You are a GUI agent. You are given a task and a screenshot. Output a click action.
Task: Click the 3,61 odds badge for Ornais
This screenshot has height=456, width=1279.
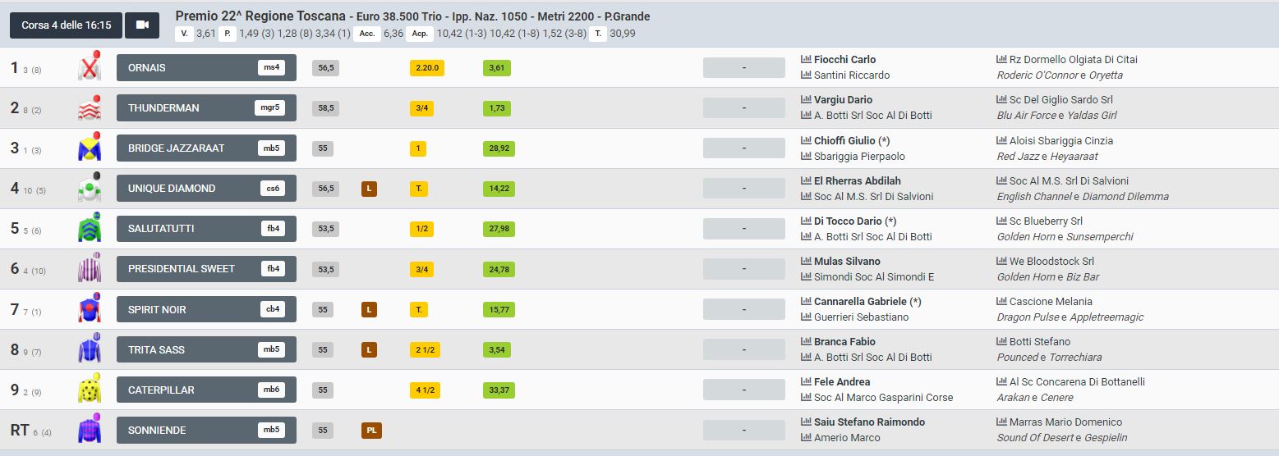(496, 67)
